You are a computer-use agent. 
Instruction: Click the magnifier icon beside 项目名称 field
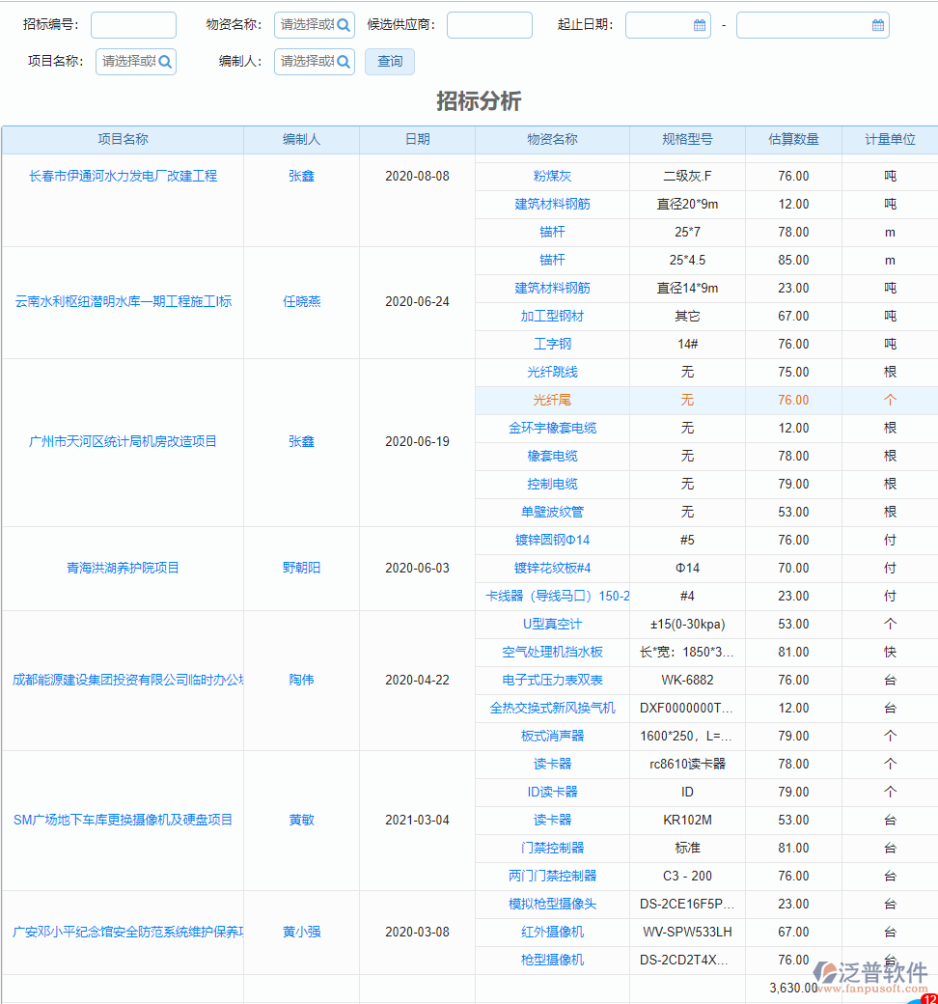tap(165, 61)
